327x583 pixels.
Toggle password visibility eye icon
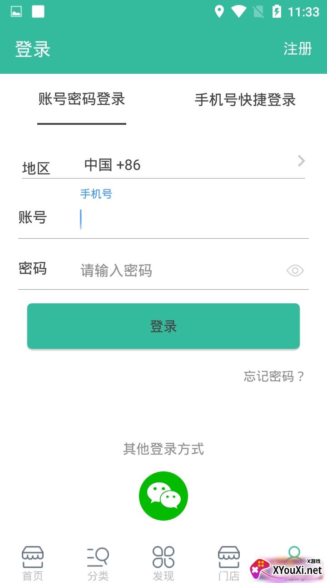295,271
